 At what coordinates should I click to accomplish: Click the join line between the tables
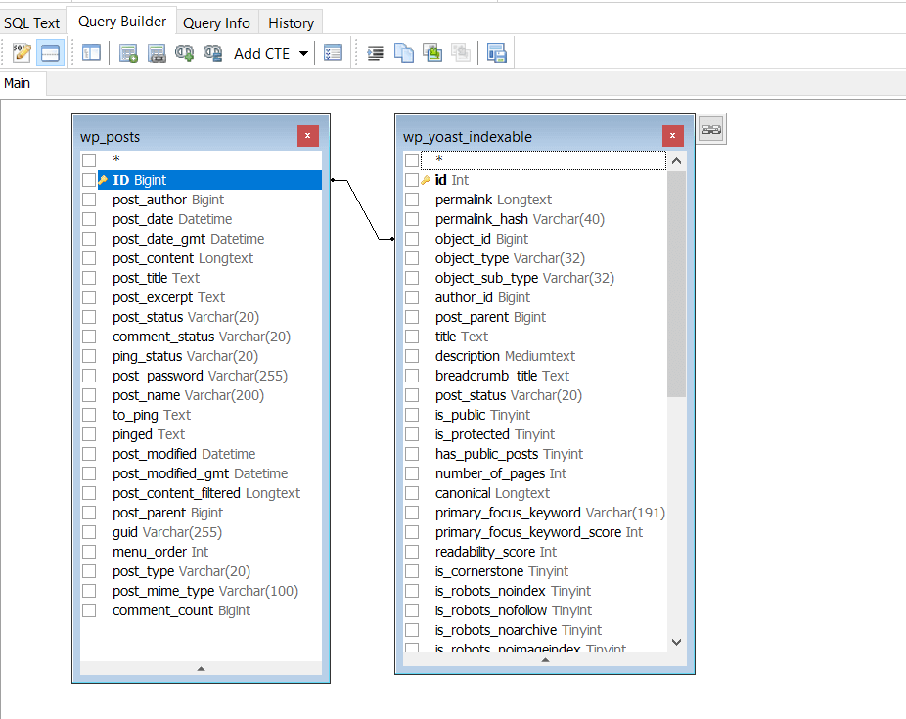(363, 209)
